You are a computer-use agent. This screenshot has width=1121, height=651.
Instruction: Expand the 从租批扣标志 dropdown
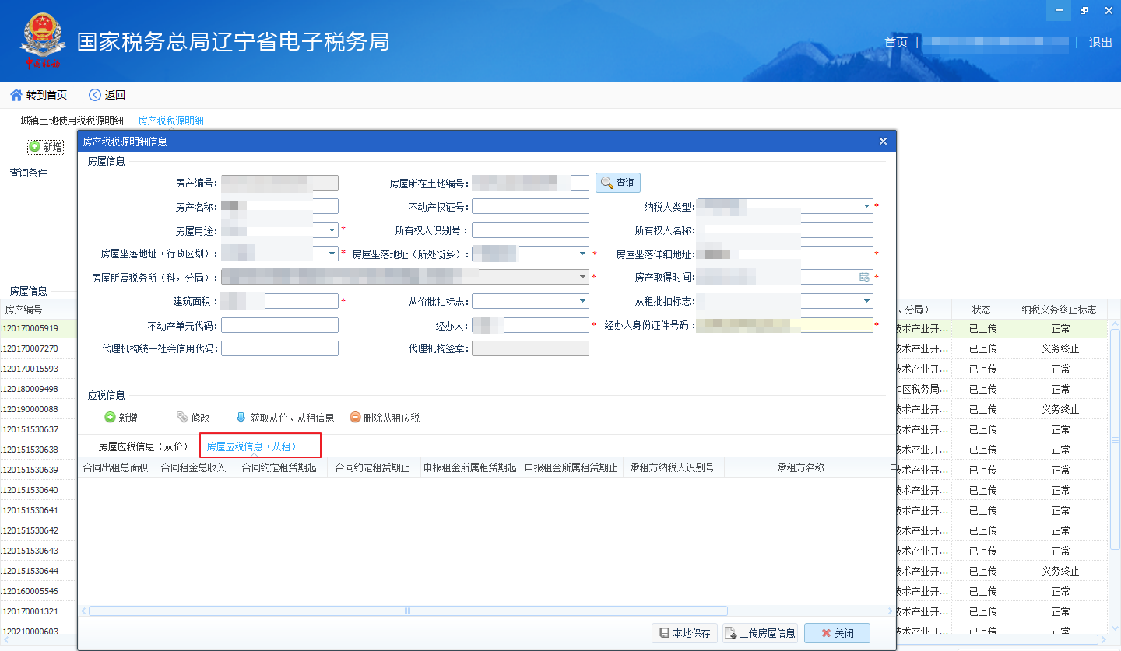point(867,301)
